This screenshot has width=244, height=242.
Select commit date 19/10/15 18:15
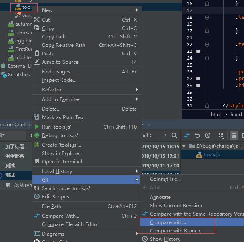pyautogui.click(x=160, y=147)
